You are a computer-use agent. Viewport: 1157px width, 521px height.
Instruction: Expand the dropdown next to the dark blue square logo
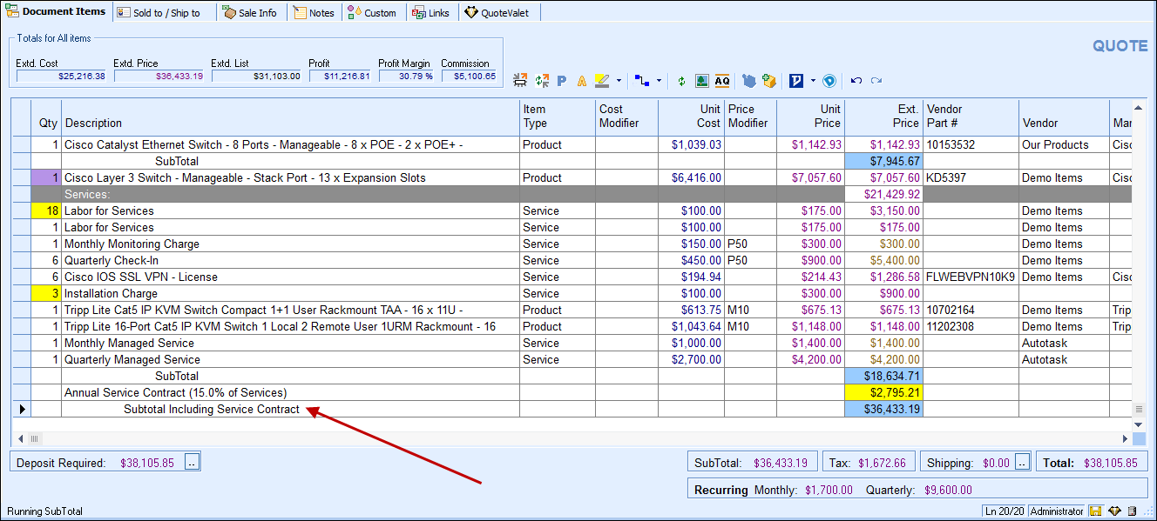pyautogui.click(x=812, y=81)
